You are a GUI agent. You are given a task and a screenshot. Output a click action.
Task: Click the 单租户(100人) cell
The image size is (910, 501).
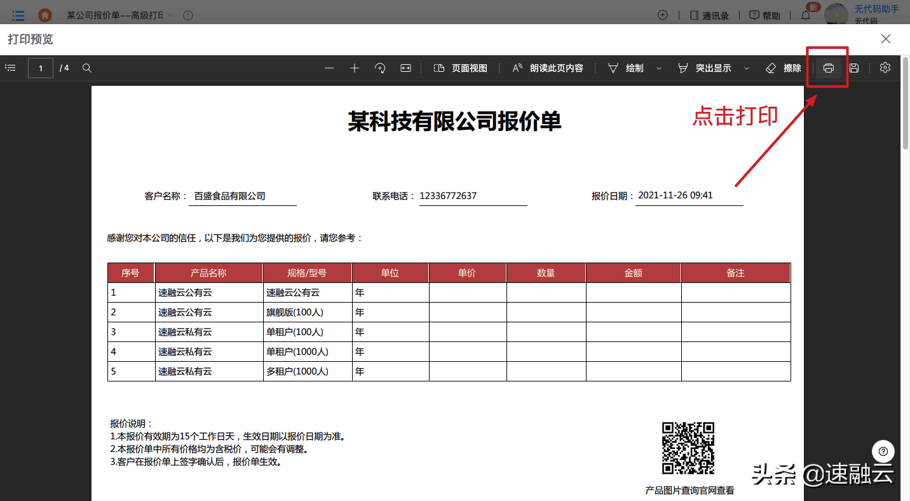[x=308, y=332]
